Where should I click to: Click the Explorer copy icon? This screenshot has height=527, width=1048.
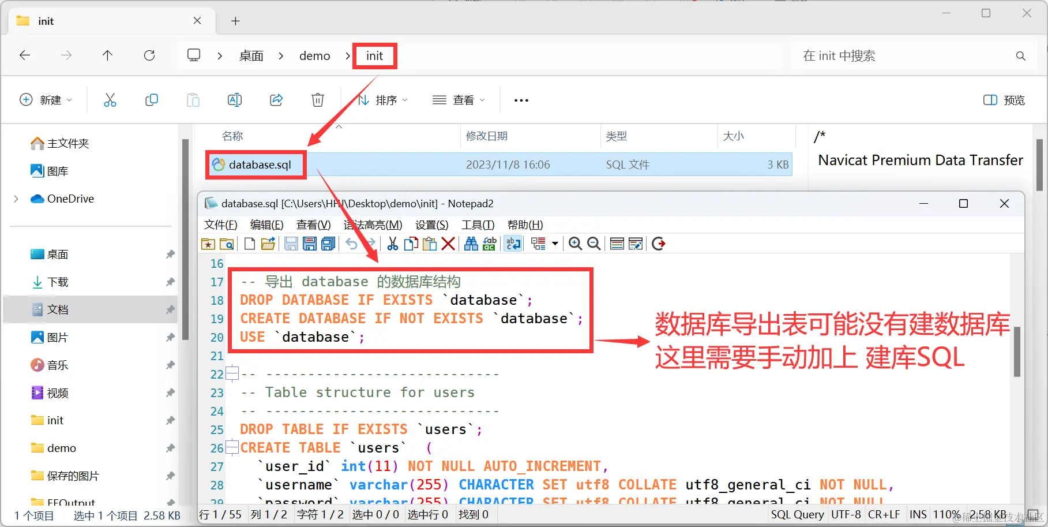(152, 100)
